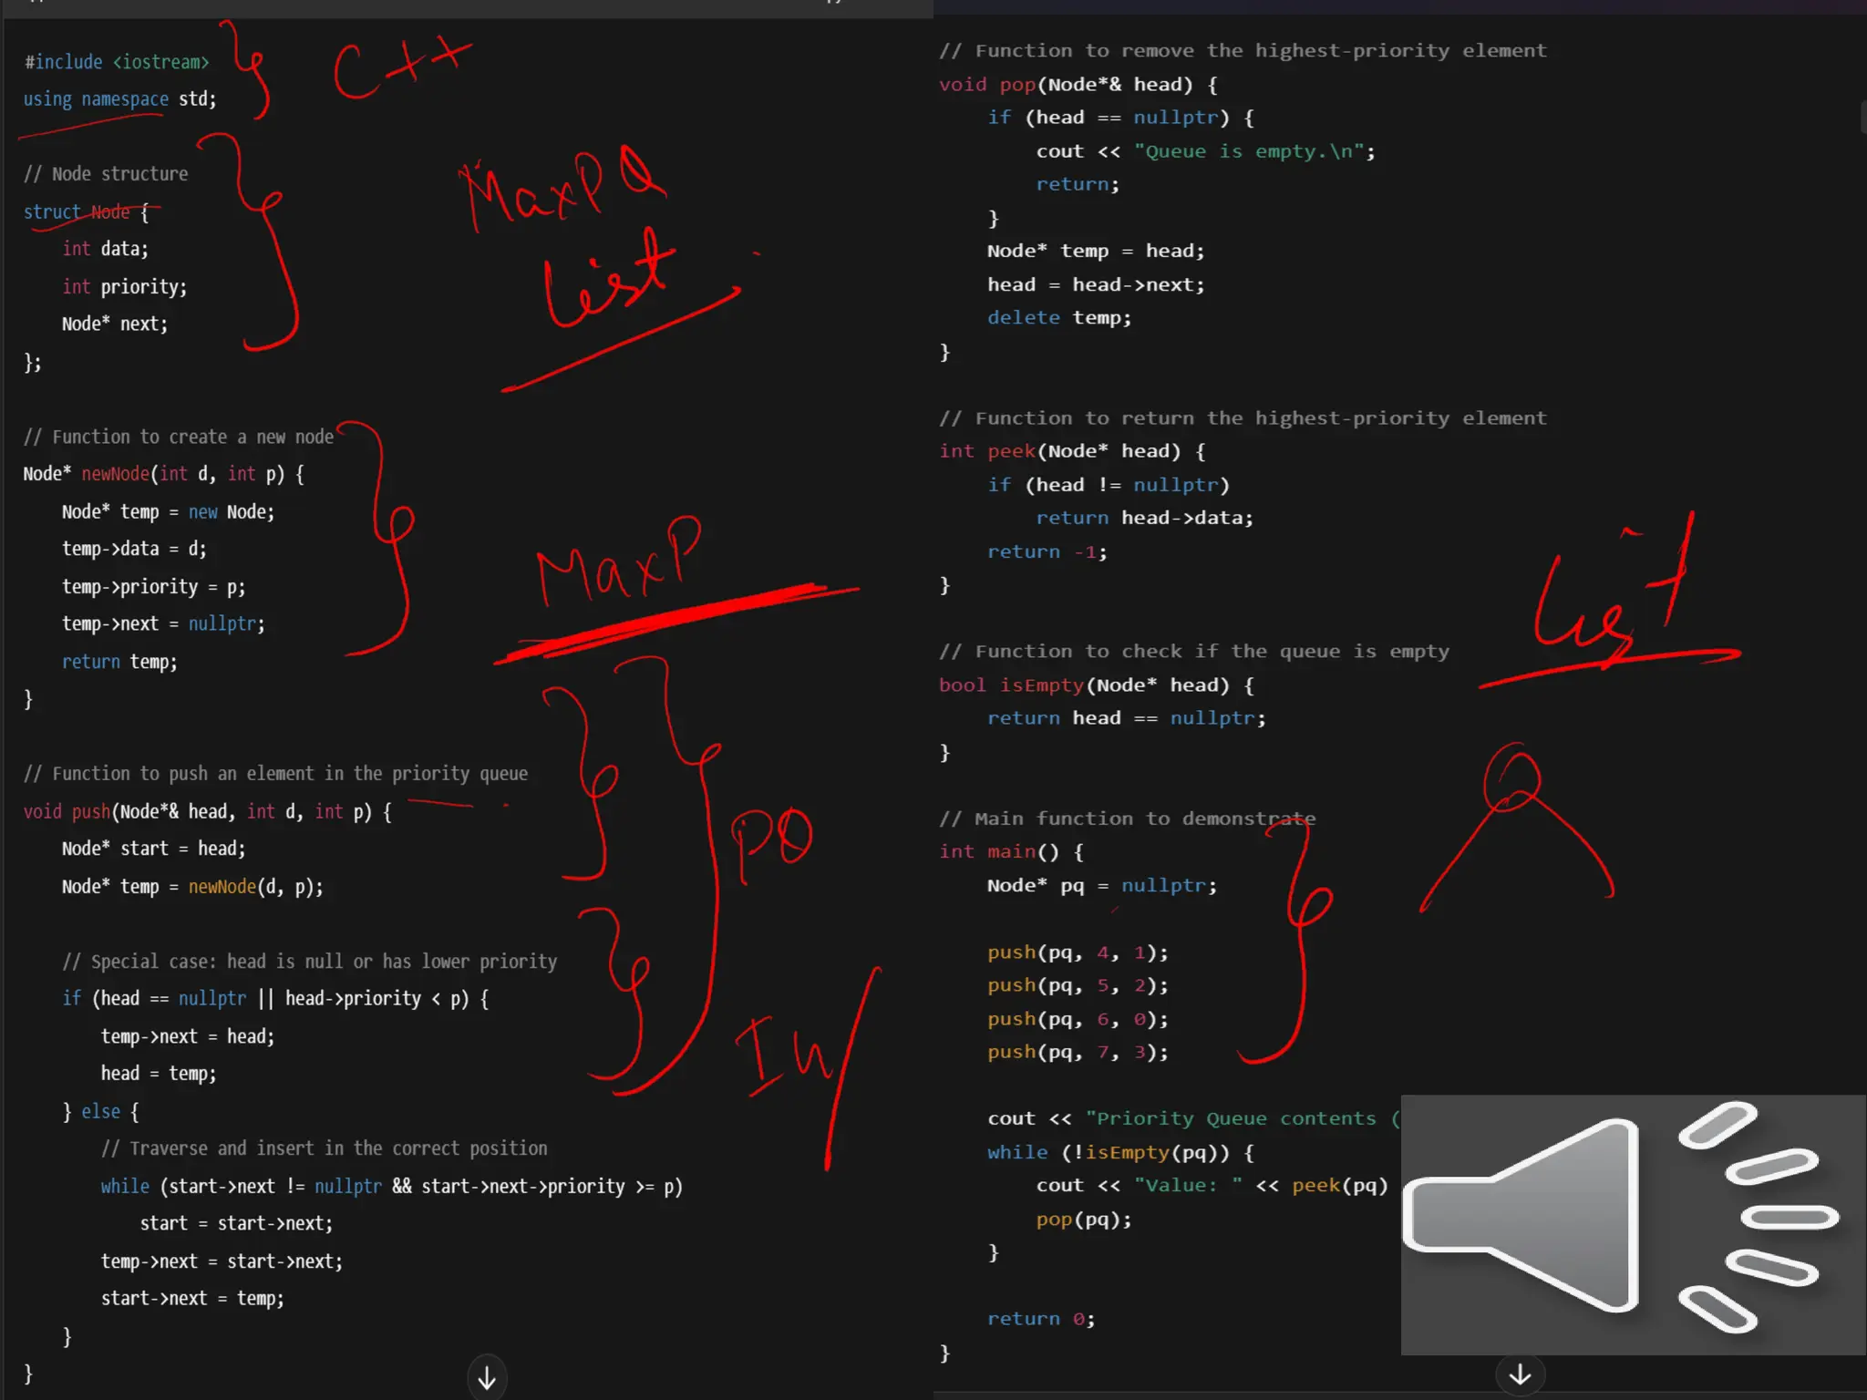This screenshot has height=1400, width=1867.
Task: Select the '// Traverse and insert' comment
Action: pos(325,1148)
